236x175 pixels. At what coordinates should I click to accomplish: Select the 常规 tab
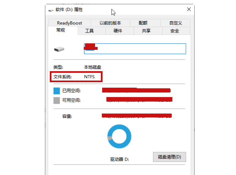point(61,30)
